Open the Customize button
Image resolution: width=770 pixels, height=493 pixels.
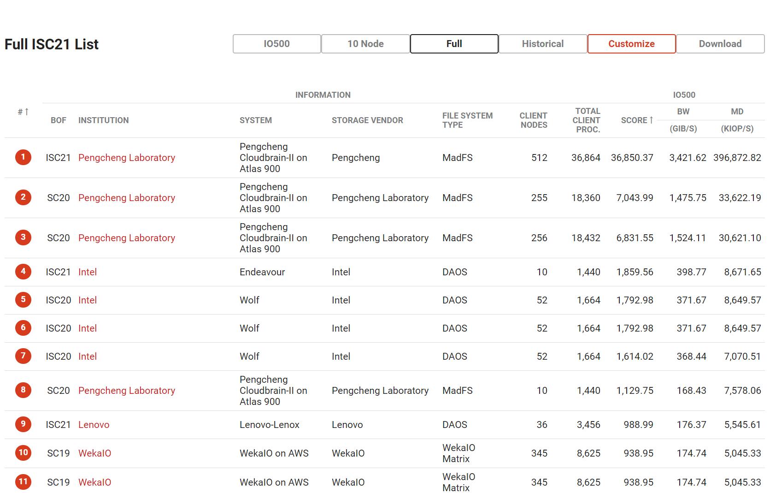[631, 44]
